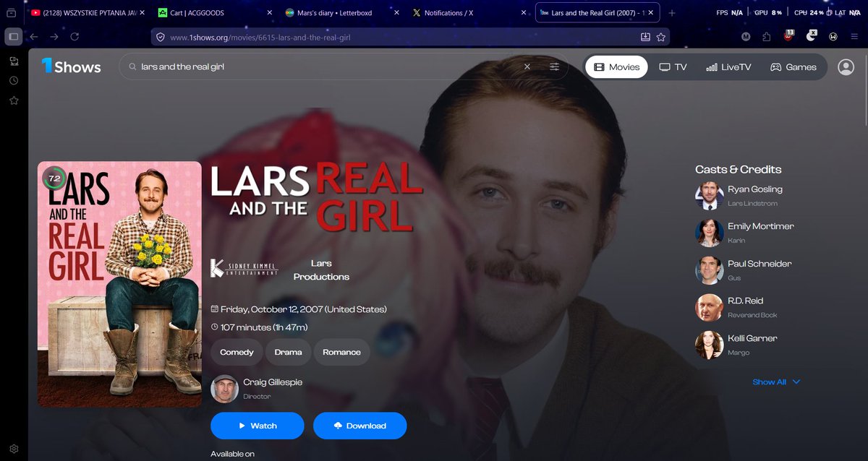Open the browser hamburger menu

click(854, 37)
